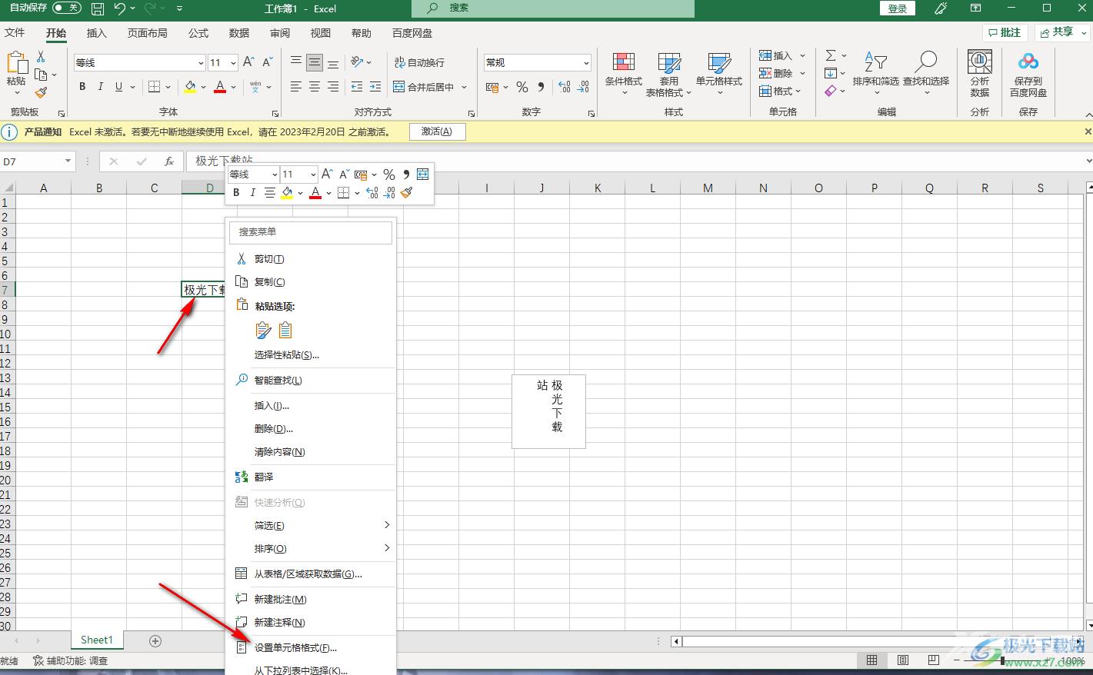The height and width of the screenshot is (675, 1093).
Task: Click the Cut scissors icon in the ribbon
Action: (x=41, y=58)
